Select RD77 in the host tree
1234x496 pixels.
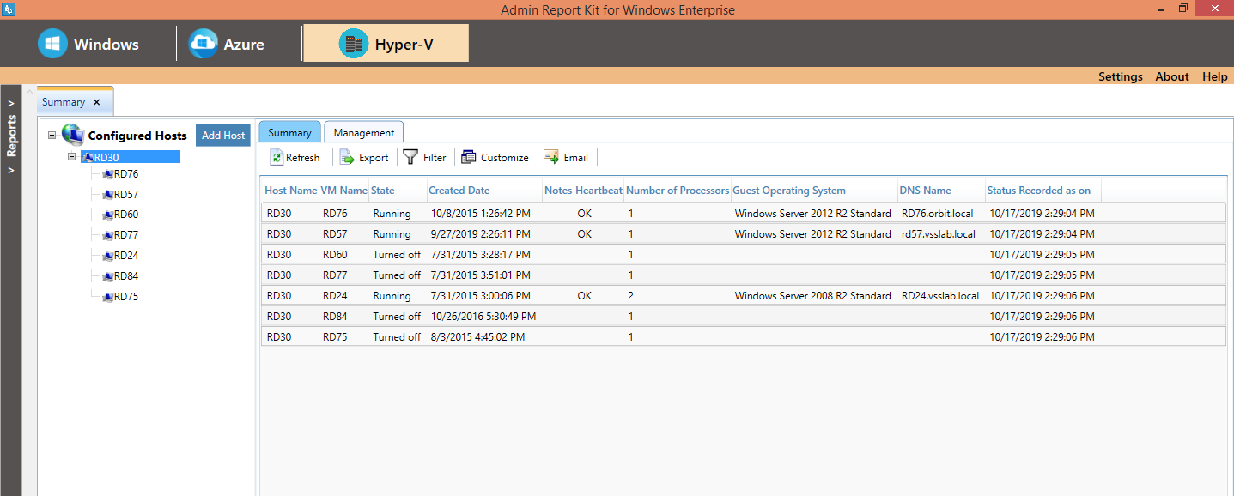pos(126,235)
